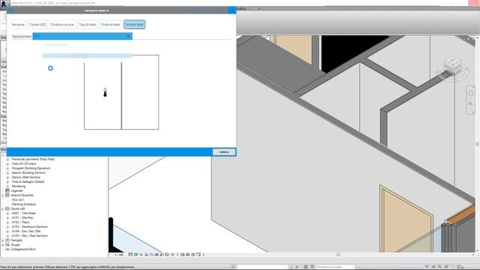480x270 pixels.
Task: Click the horizontal scrollbar thumb of view
Action: [338, 255]
